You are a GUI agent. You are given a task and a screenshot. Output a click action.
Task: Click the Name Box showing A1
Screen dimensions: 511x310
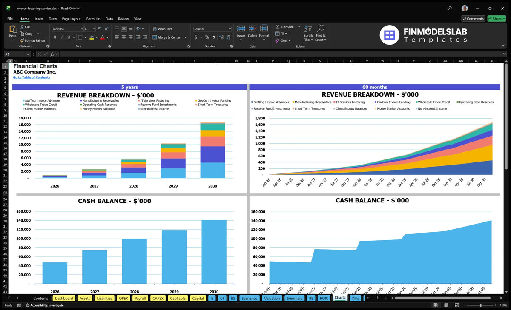pyautogui.click(x=17, y=54)
